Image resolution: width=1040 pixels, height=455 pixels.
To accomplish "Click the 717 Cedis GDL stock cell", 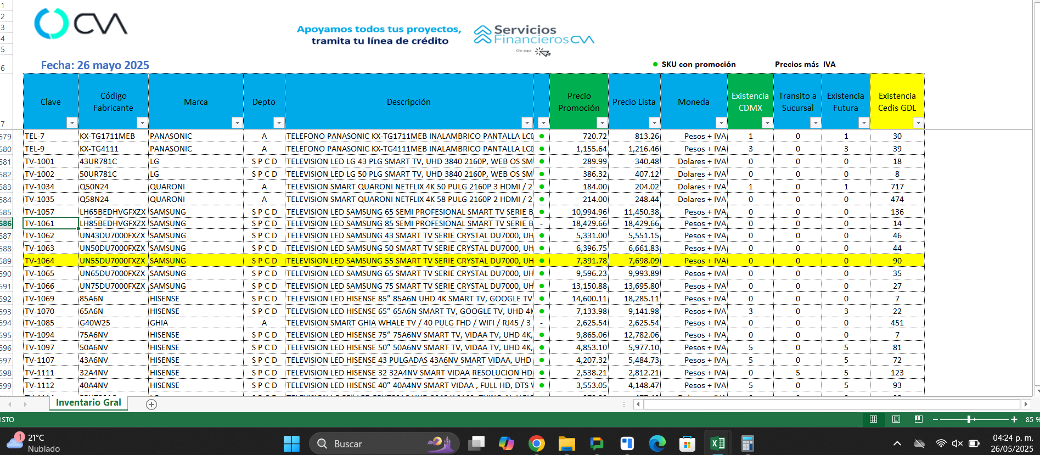I will tap(897, 187).
